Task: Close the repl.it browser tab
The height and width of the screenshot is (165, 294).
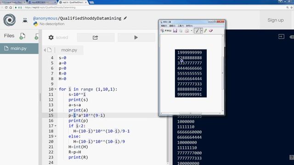Action: pyautogui.click(x=86, y=2)
